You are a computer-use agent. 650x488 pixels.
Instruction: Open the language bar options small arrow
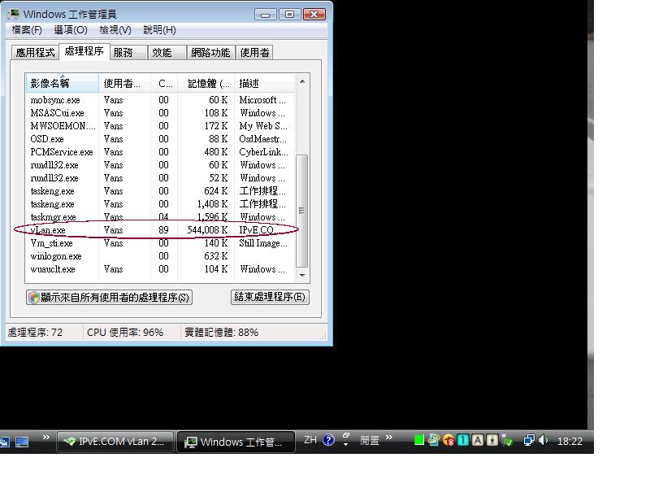point(346,445)
